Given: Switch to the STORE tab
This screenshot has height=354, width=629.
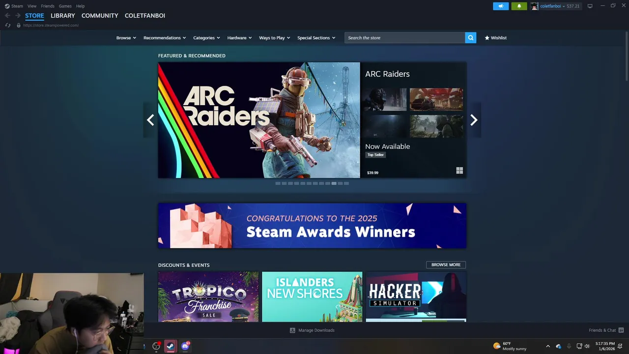Looking at the screenshot, I should coord(34,16).
